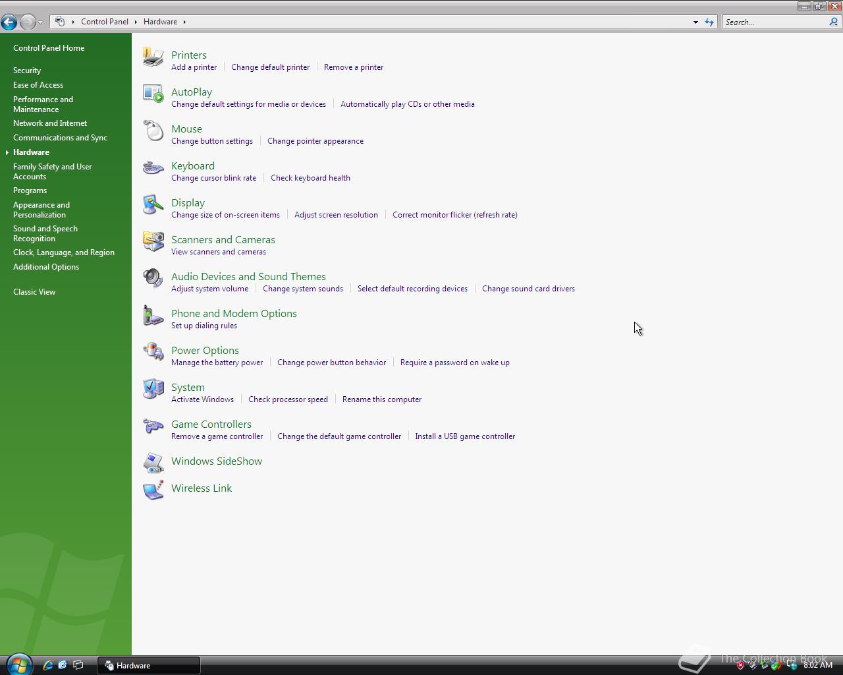Open Adjust screen resolution link

click(336, 215)
